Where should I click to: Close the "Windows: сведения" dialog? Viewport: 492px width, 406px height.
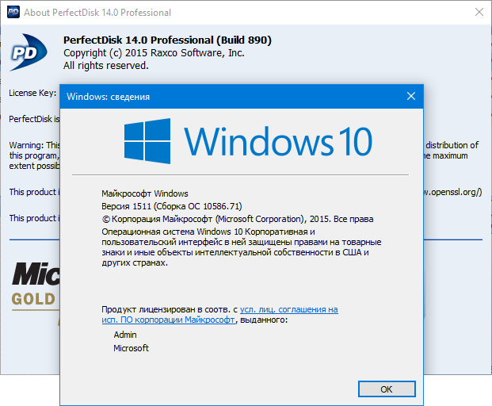[410, 96]
